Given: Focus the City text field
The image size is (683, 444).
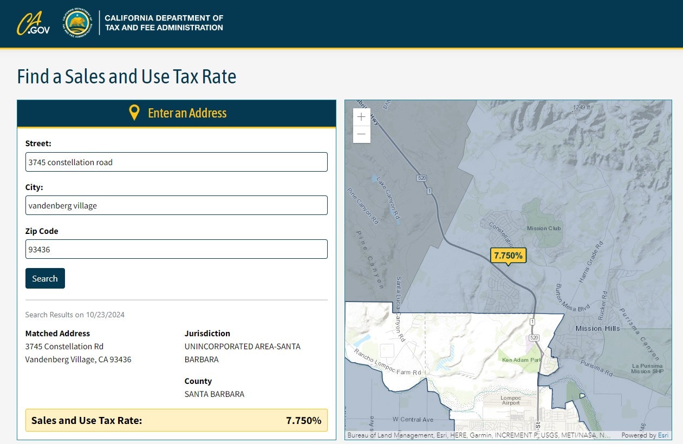Looking at the screenshot, I should (x=176, y=205).
